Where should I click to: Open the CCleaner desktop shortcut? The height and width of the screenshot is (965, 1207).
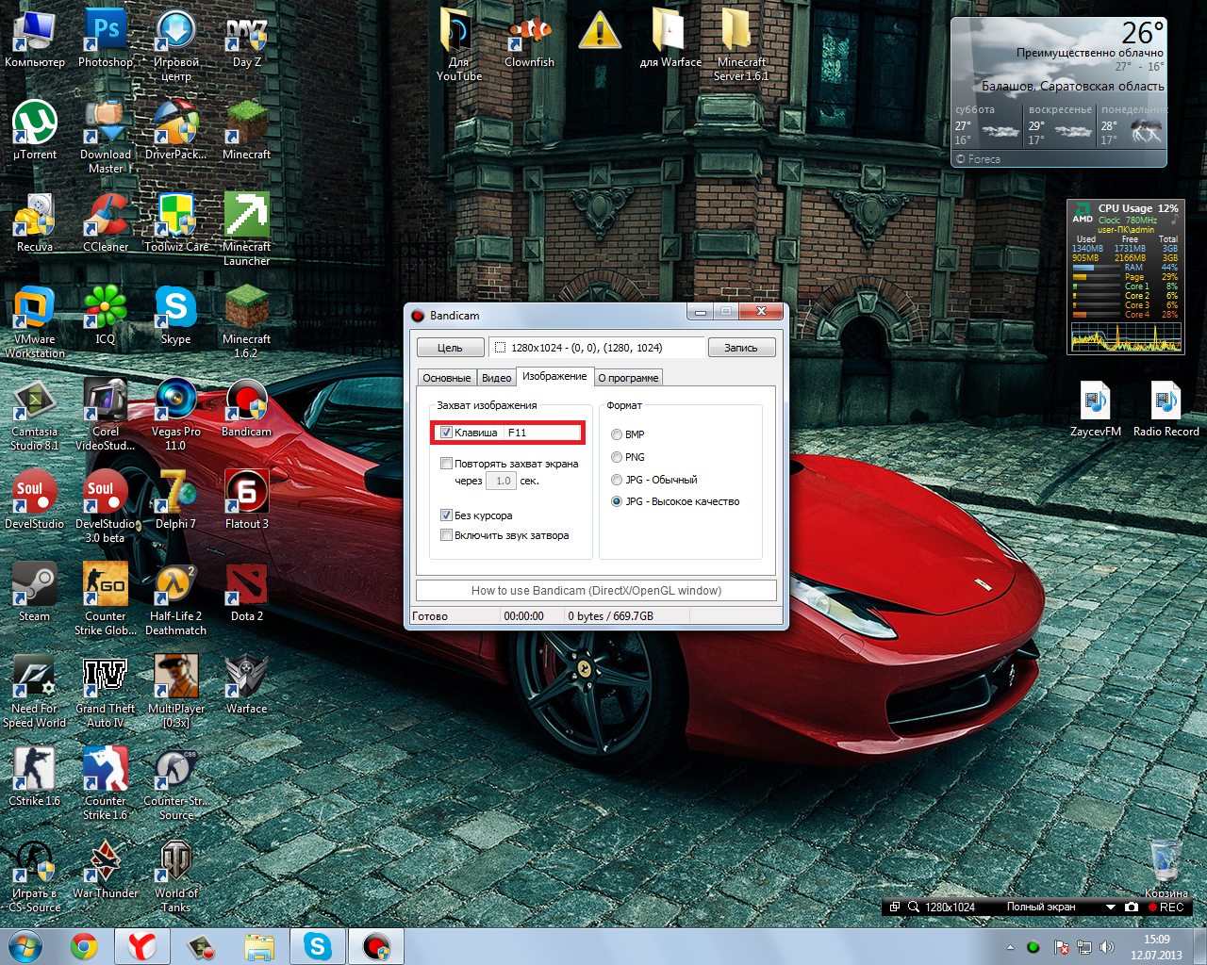[106, 224]
